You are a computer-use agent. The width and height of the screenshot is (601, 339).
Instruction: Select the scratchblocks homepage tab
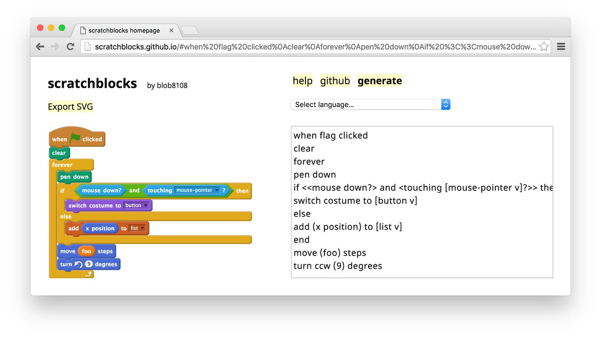pyautogui.click(x=124, y=30)
